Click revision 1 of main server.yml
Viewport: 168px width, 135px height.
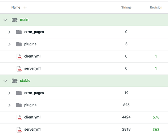(156, 68)
